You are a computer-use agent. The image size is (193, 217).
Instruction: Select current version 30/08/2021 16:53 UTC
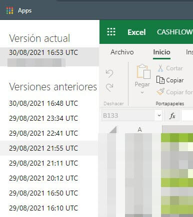click(49, 57)
